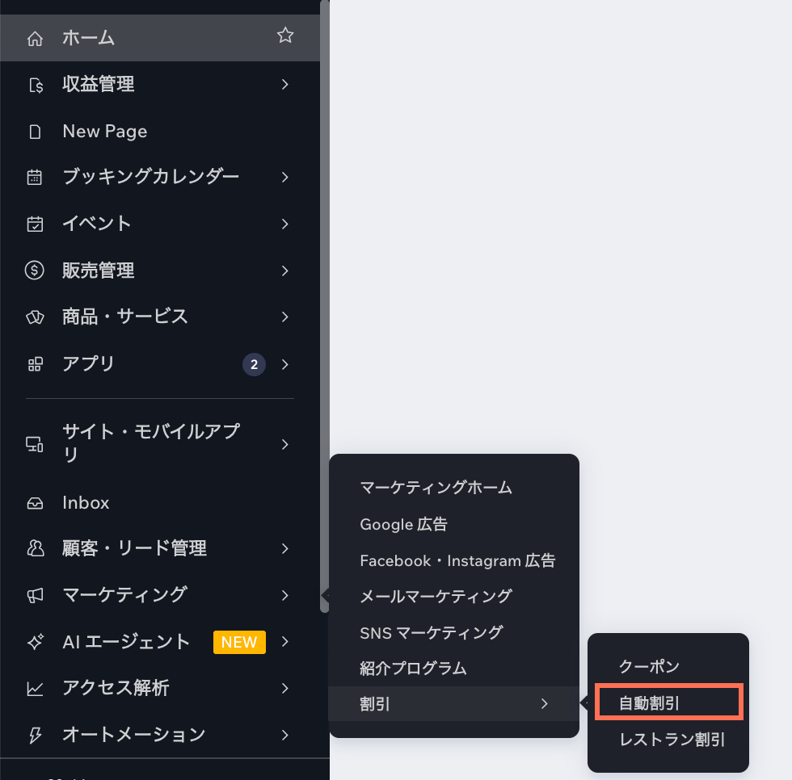Click the NEW badge on AI エージェント

[239, 642]
